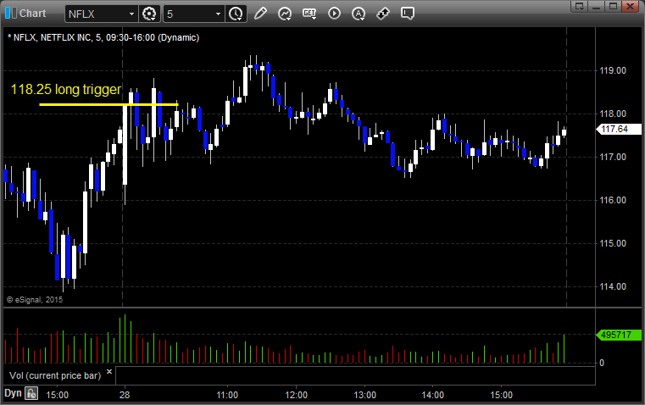Select the 118.25 long trigger text
The height and width of the screenshot is (405, 645).
click(x=66, y=89)
